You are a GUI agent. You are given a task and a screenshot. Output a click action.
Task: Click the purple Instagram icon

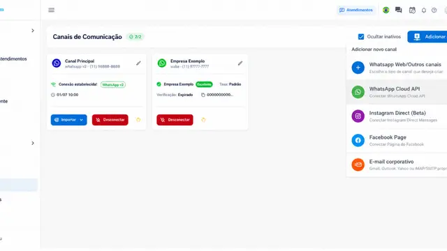[358, 116]
